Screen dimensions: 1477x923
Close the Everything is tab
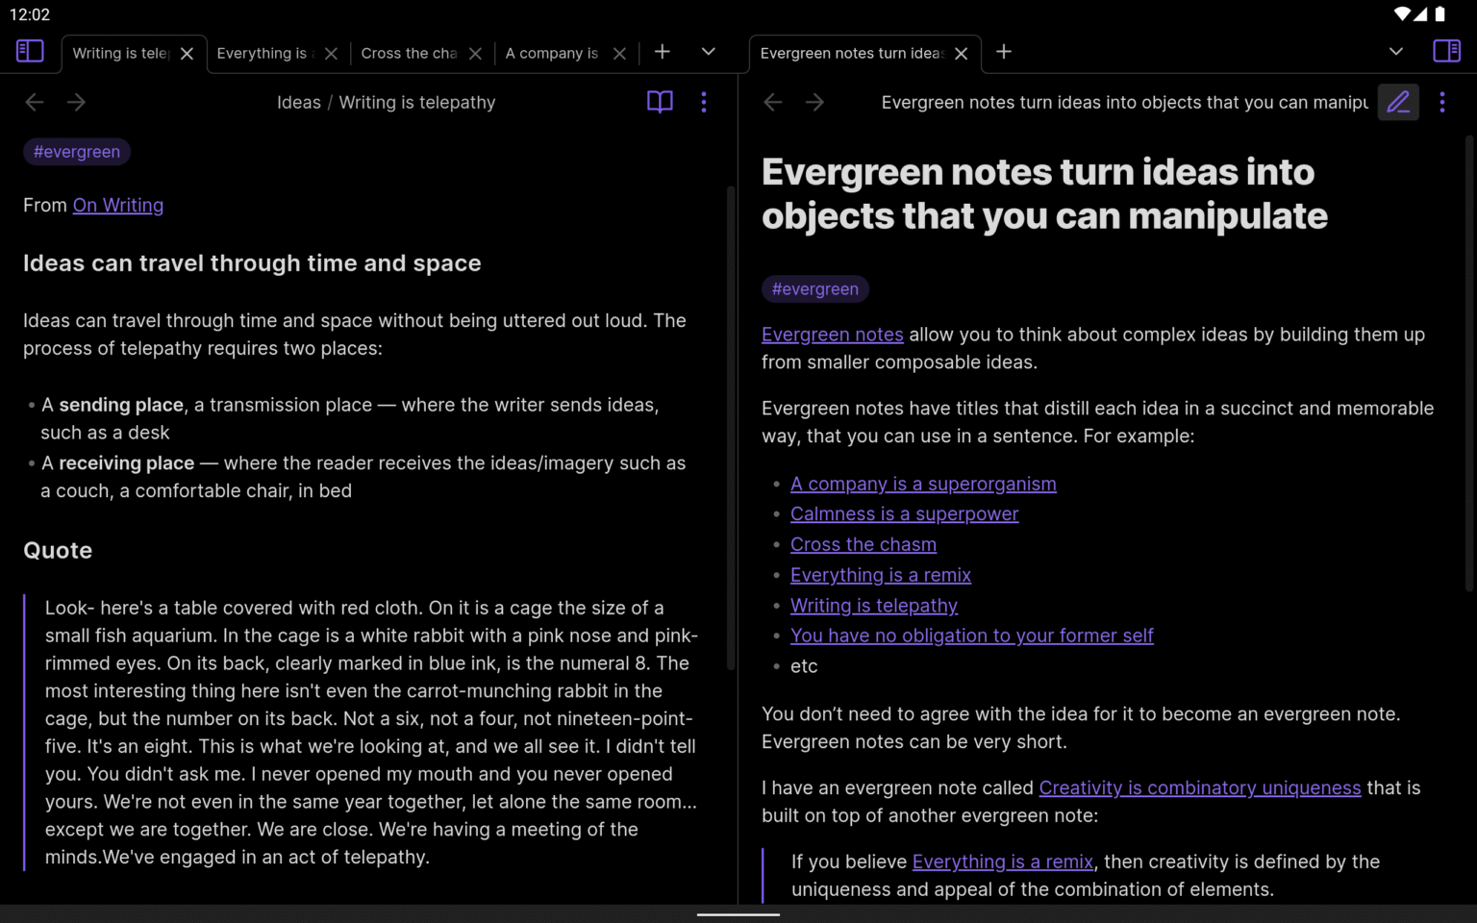click(331, 54)
